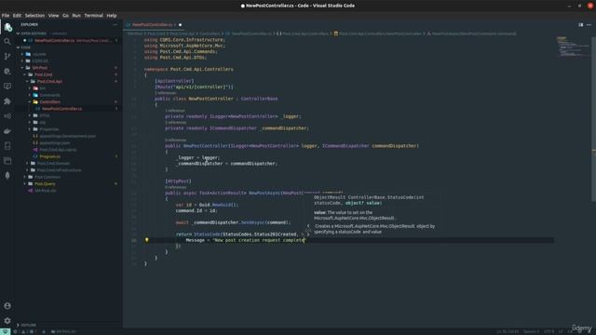Open SM-Post.sln file
This screenshot has width=596, height=335.
(x=46, y=191)
